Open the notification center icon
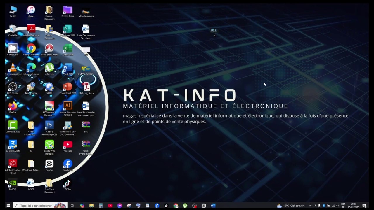The height and width of the screenshot is (210, 374). click(x=364, y=206)
